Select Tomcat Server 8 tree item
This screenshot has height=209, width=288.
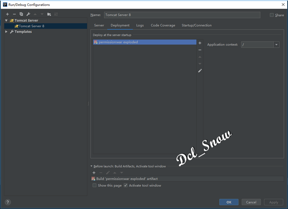pyautogui.click(x=46, y=26)
